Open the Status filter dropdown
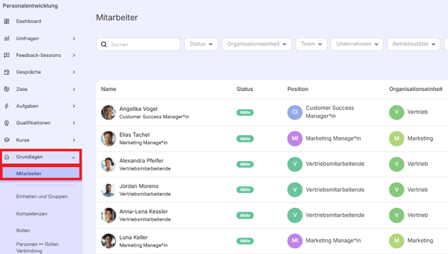Viewport: 448px width, 254px height. click(201, 44)
